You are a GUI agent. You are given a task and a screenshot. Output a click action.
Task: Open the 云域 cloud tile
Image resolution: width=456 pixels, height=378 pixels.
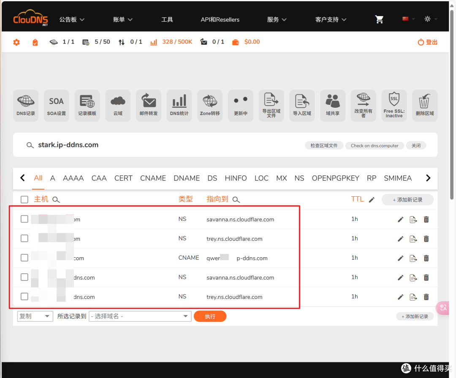tap(118, 105)
